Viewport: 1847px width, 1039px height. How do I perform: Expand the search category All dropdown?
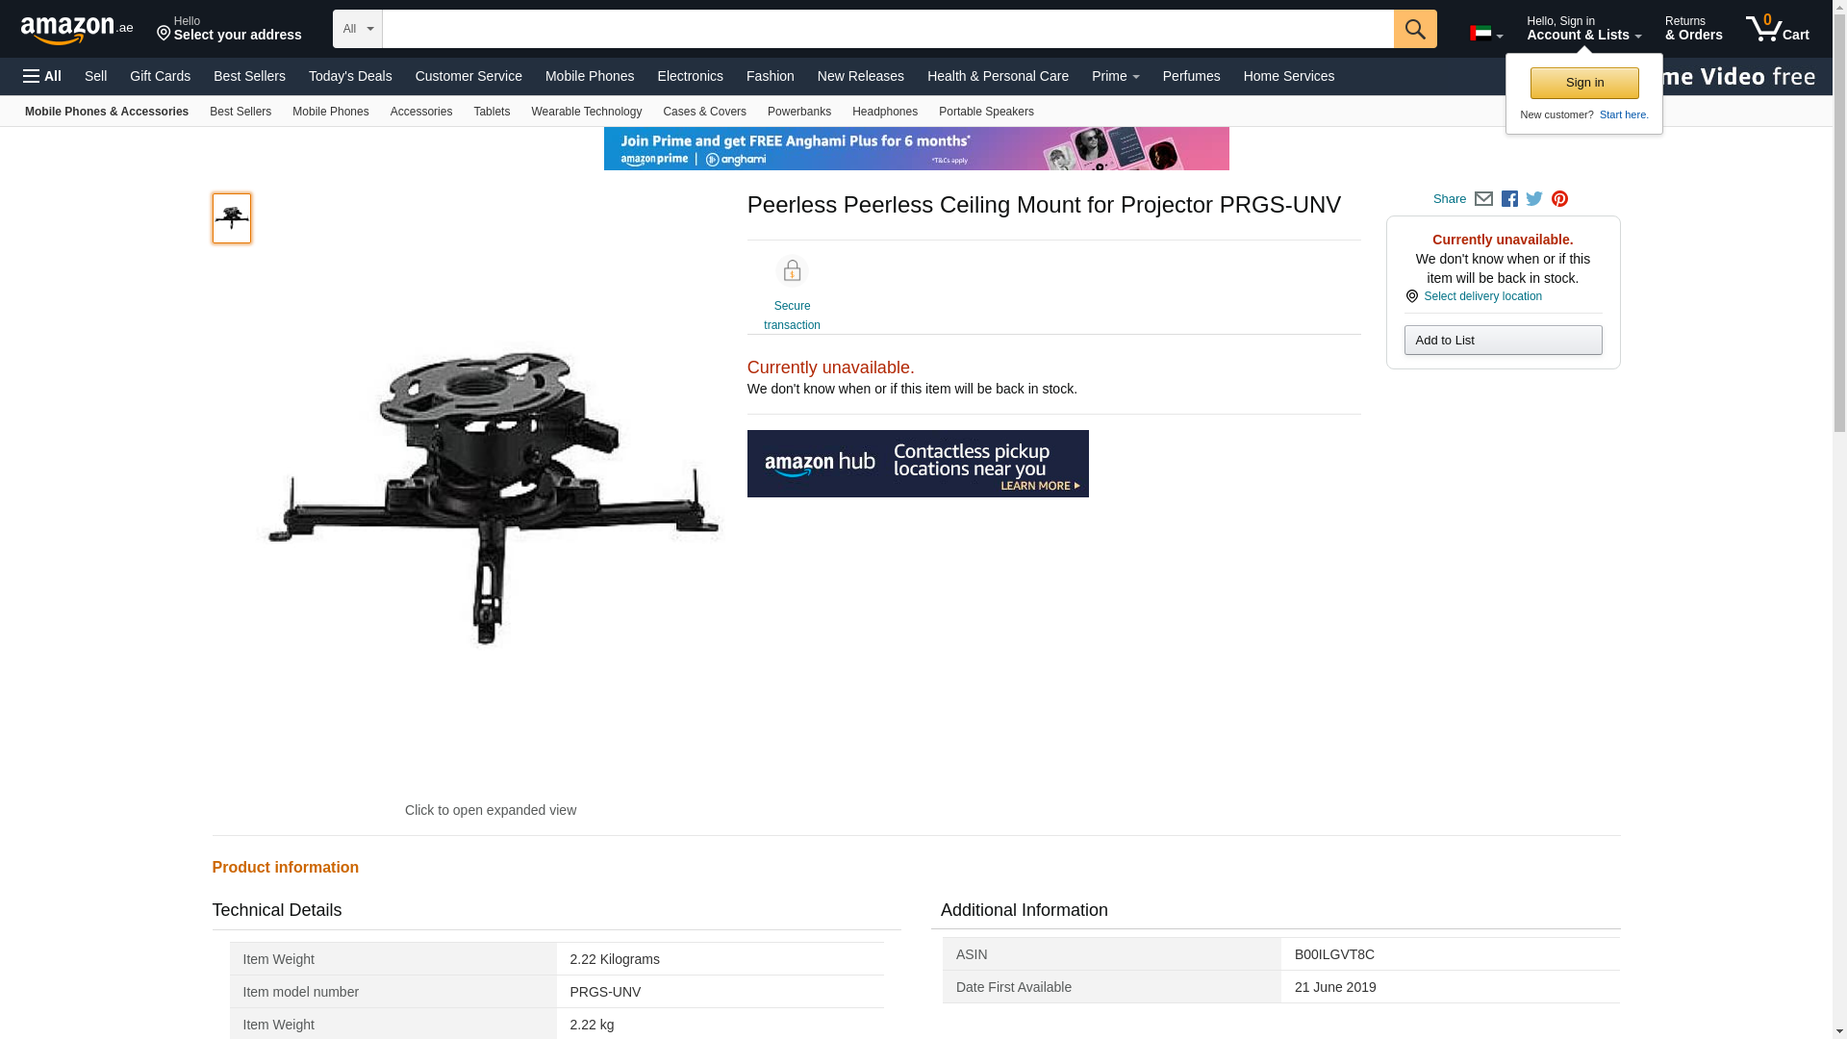tap(357, 29)
